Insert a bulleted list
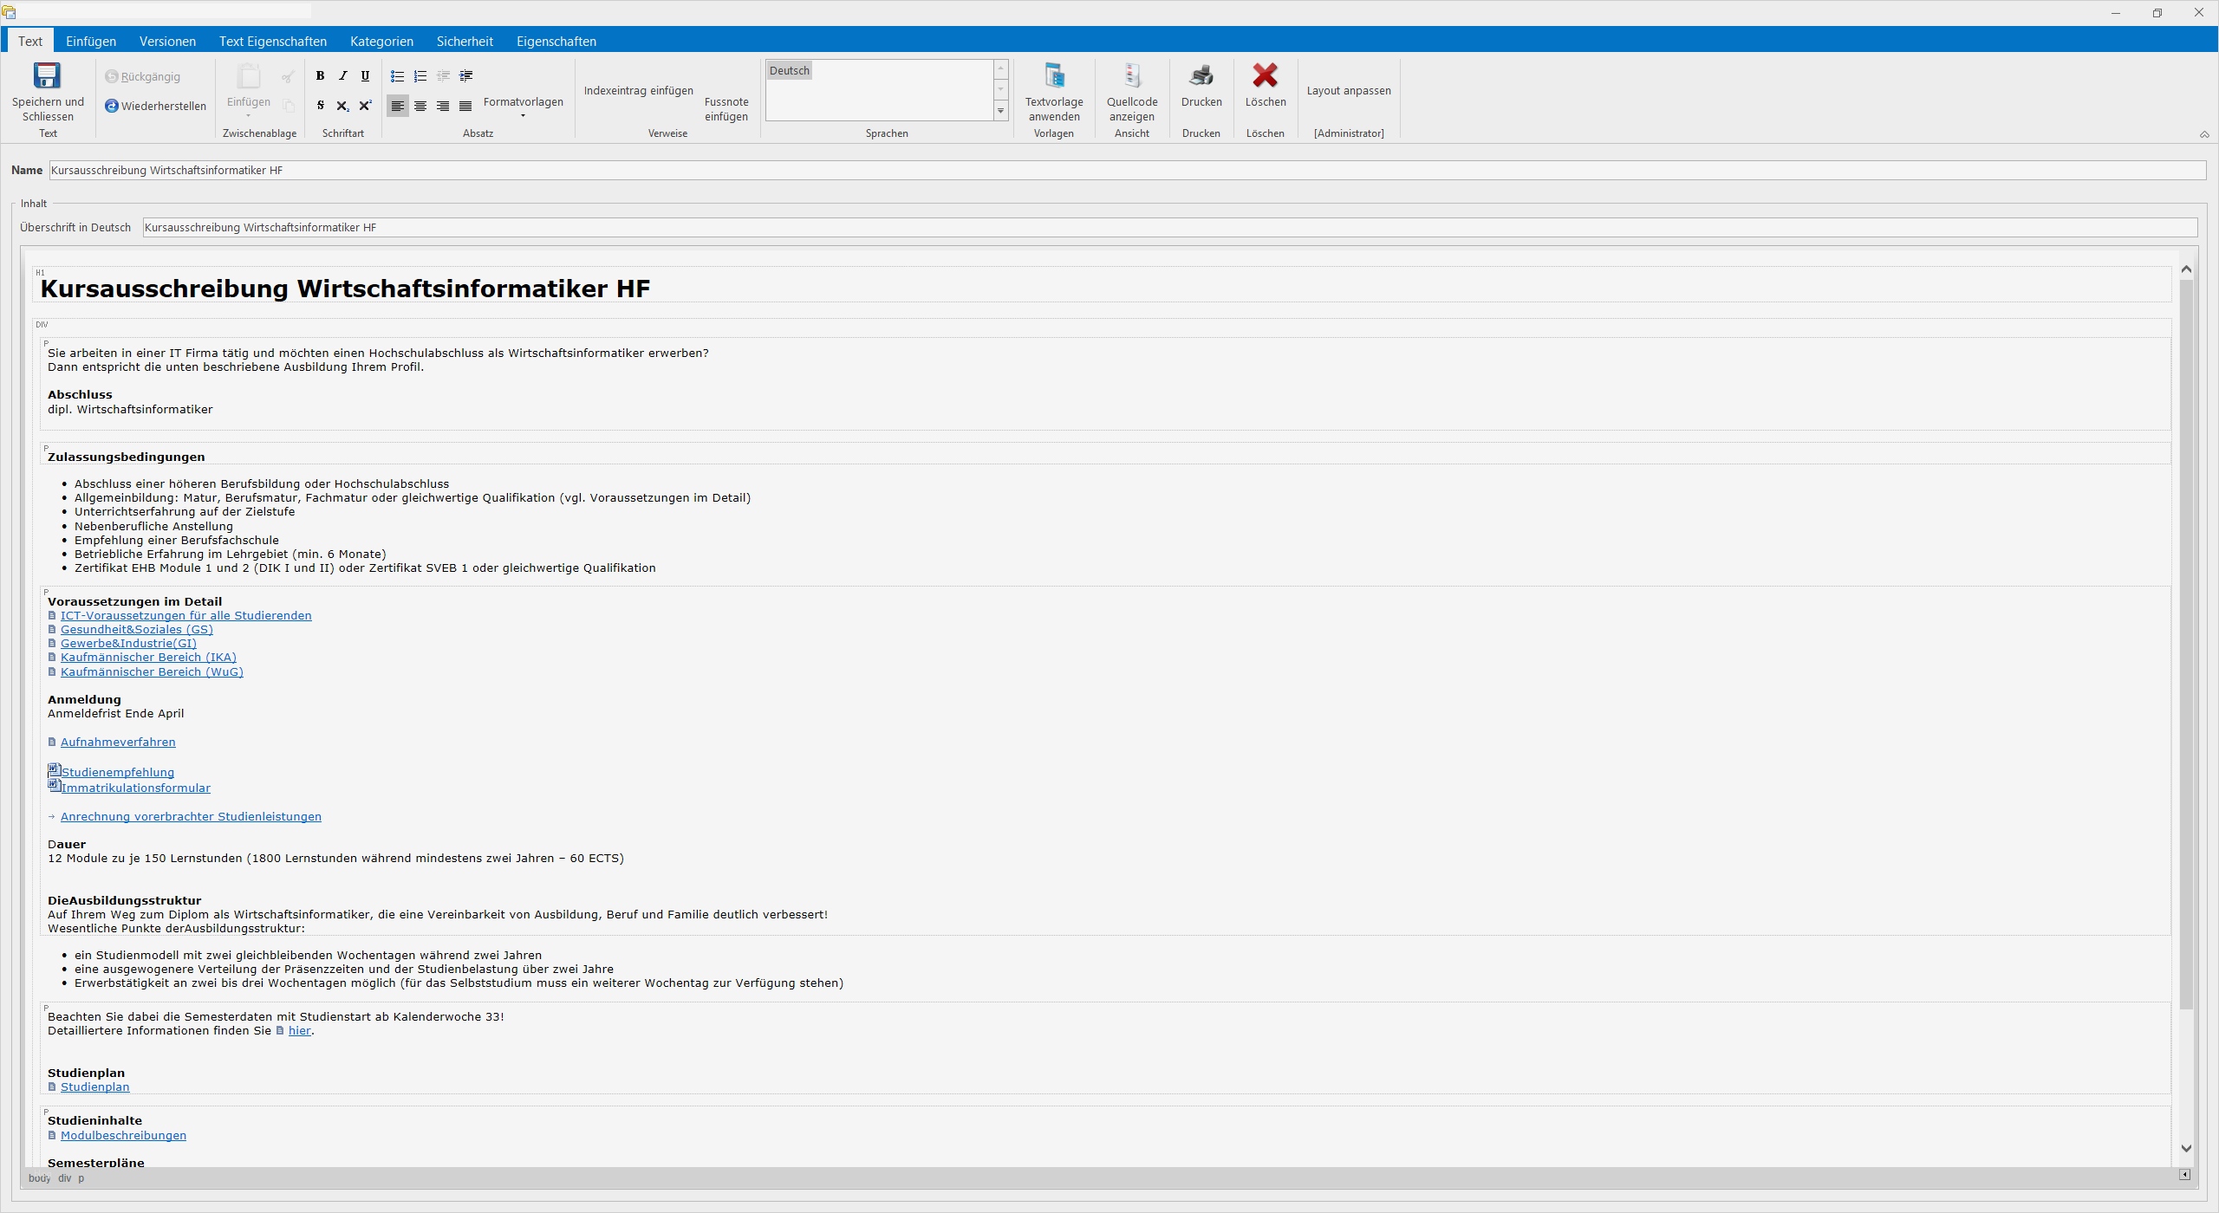2219x1213 pixels. (x=397, y=76)
